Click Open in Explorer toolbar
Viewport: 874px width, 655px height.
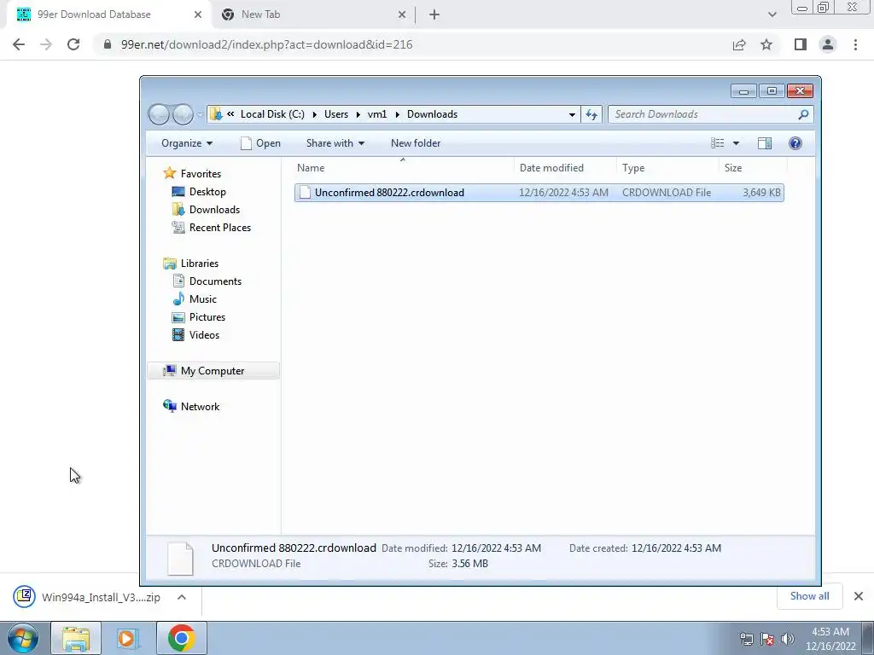[x=261, y=143]
